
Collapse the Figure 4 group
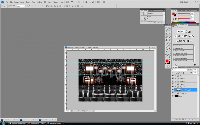coord(175,87)
